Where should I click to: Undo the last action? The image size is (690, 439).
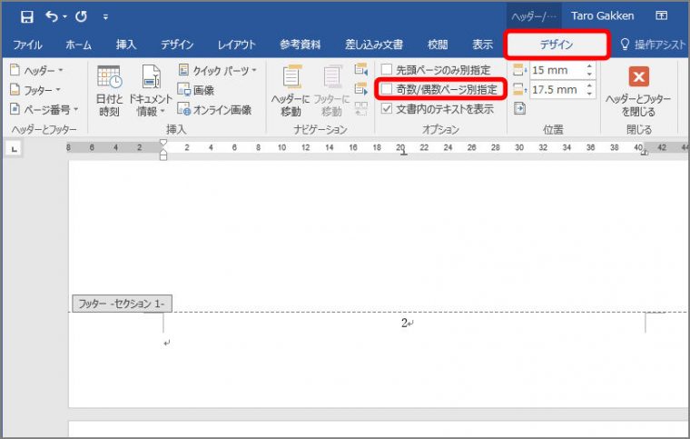point(52,16)
